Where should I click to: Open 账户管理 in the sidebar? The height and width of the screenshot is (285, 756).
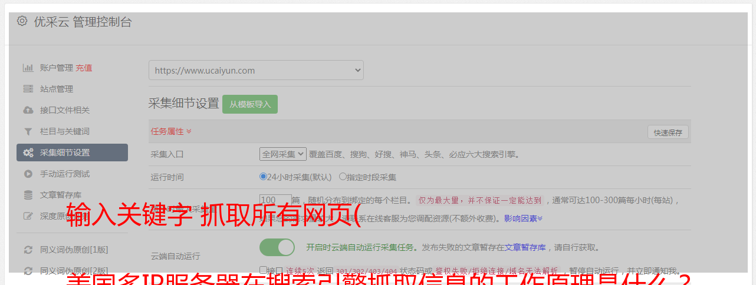click(x=56, y=68)
